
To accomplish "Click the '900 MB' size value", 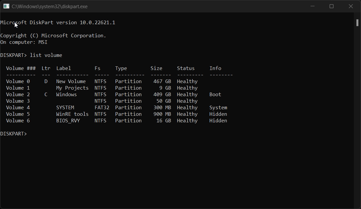I will pyautogui.click(x=162, y=114).
